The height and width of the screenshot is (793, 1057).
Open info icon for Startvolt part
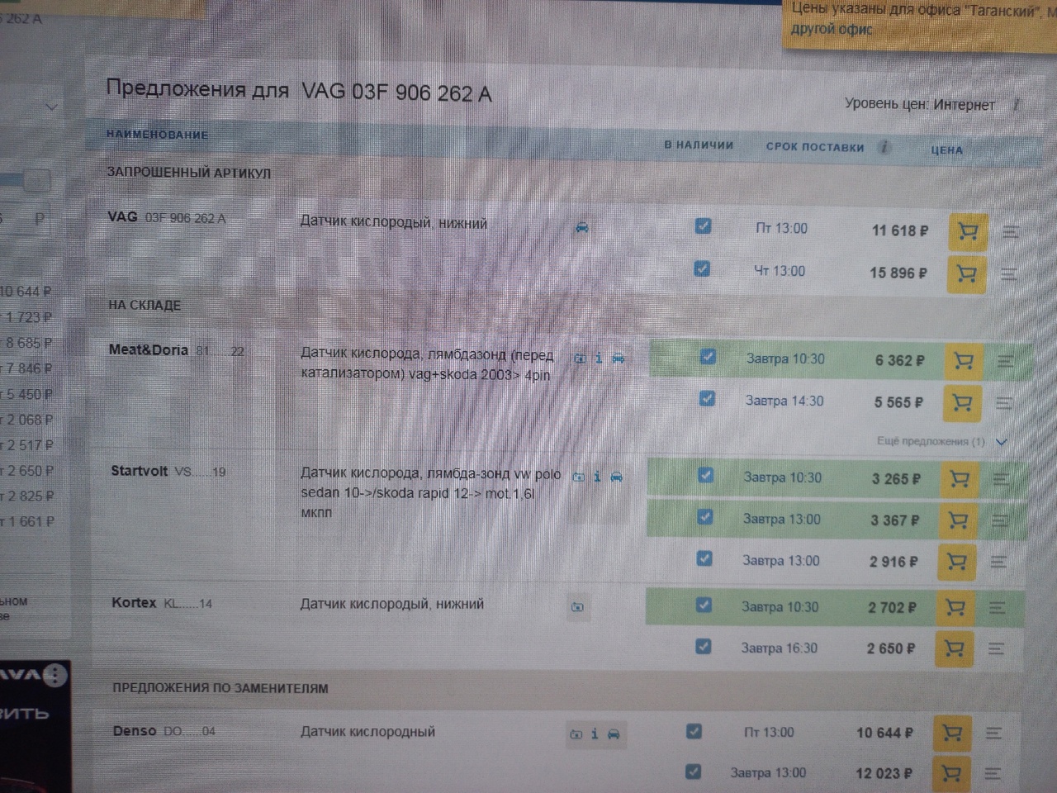pos(597,477)
